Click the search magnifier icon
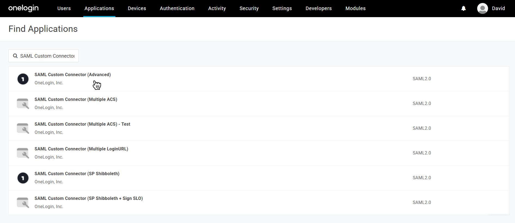The height and width of the screenshot is (223, 515). tap(15, 56)
